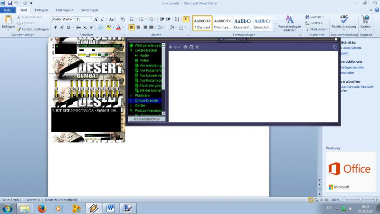Refresh the media library browser
Image resolution: width=380 pixels, height=214 pixels.
[x=191, y=47]
